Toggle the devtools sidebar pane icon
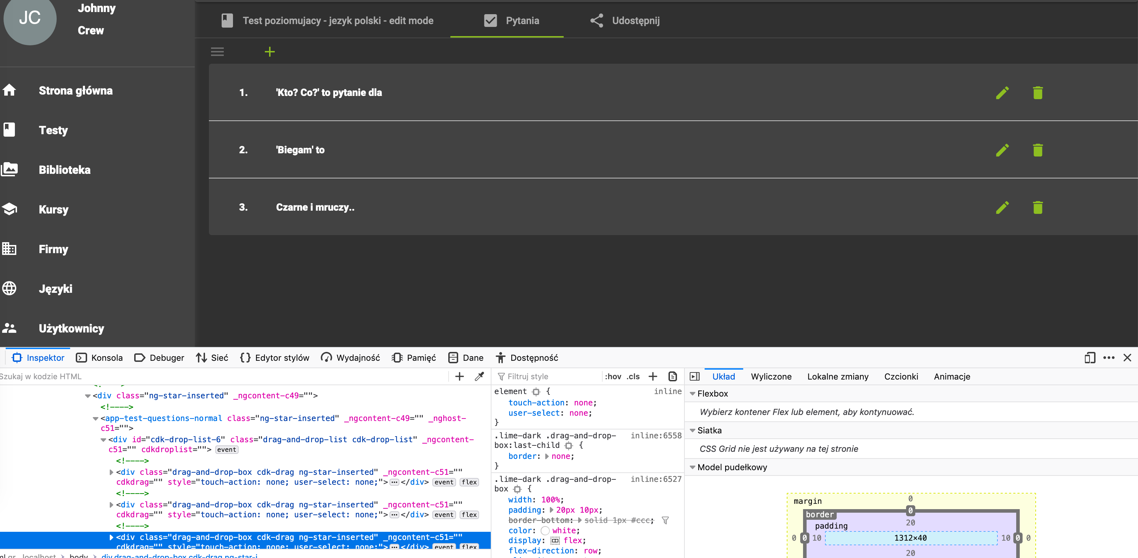 tap(694, 376)
